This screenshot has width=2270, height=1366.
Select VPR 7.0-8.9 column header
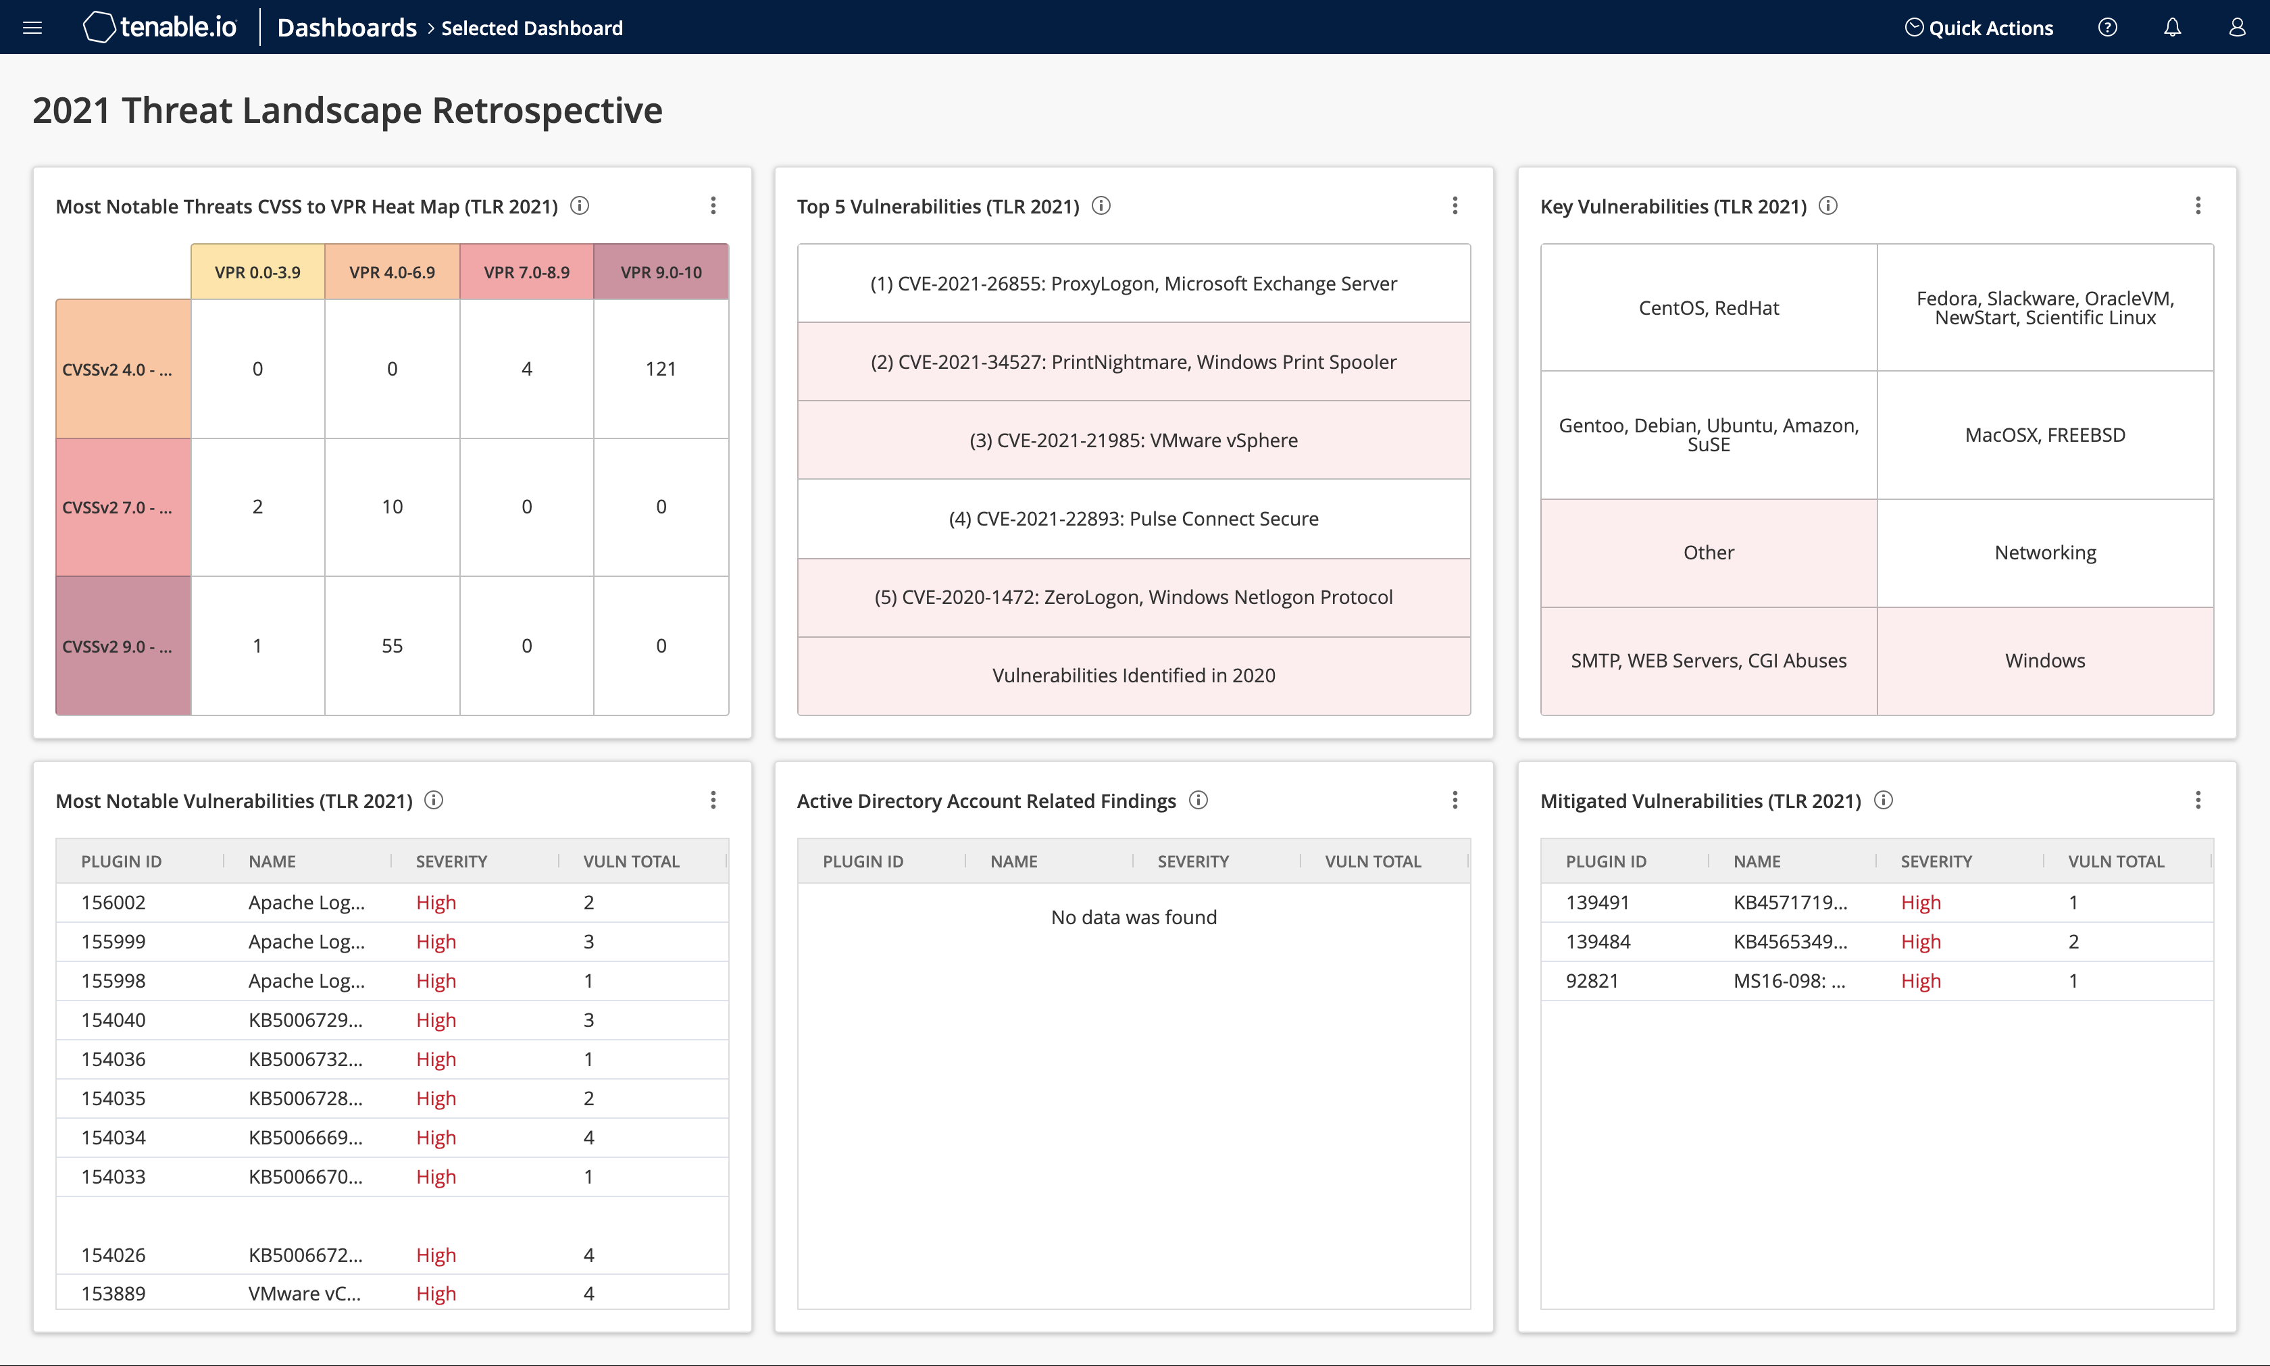point(526,272)
